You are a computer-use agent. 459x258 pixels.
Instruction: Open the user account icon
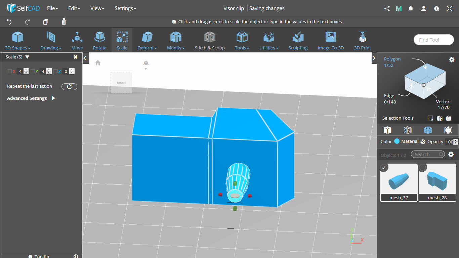423,9
